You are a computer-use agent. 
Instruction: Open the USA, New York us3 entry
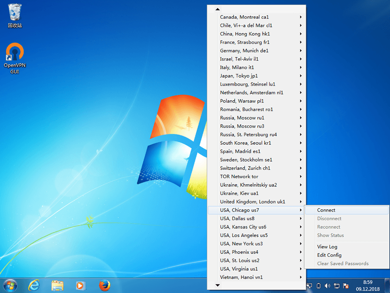click(x=256, y=244)
